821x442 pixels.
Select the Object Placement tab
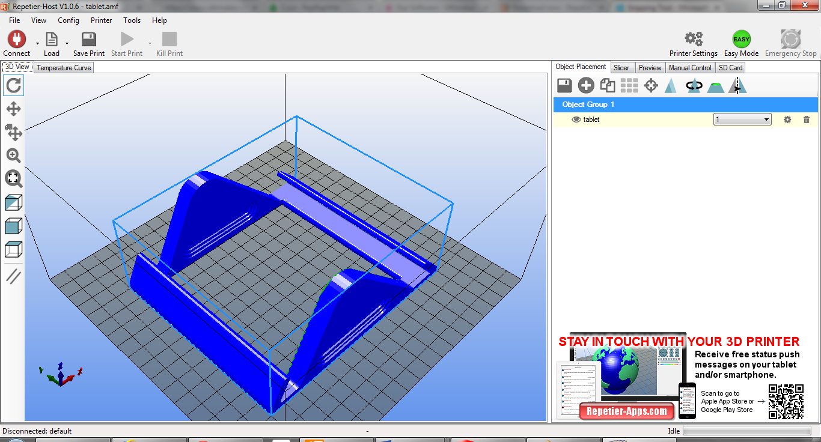pyautogui.click(x=581, y=67)
